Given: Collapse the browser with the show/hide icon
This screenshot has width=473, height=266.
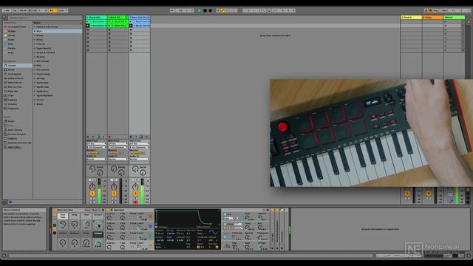Looking at the screenshot, I should pyautogui.click(x=4, y=17).
